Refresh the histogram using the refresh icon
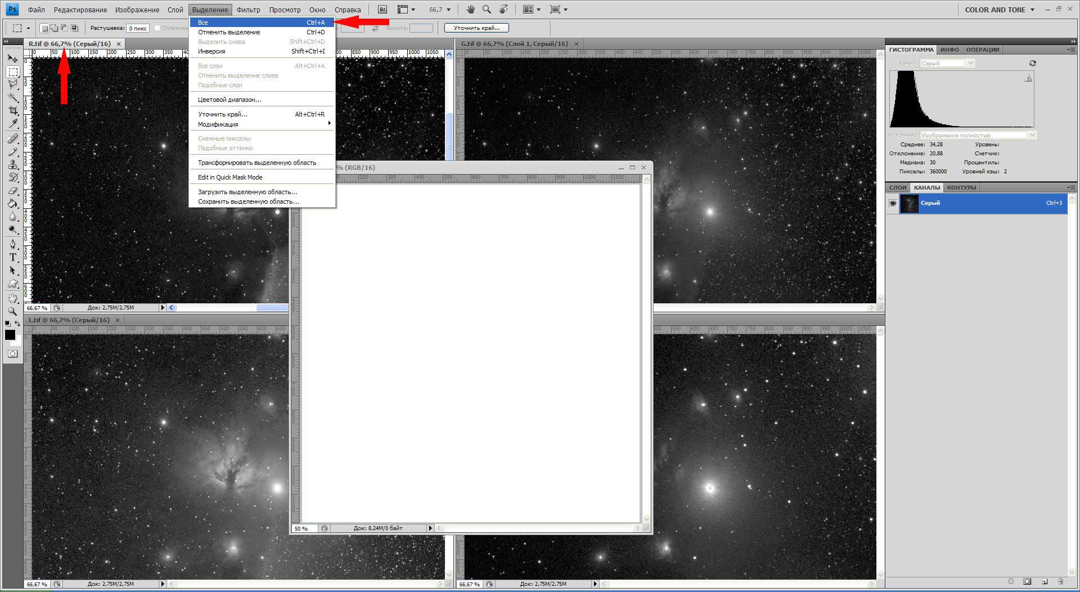1080x592 pixels. pyautogui.click(x=1032, y=63)
